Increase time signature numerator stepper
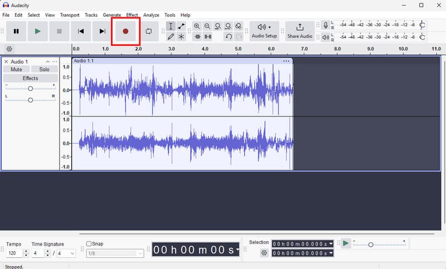446x269 pixels. [48, 251]
